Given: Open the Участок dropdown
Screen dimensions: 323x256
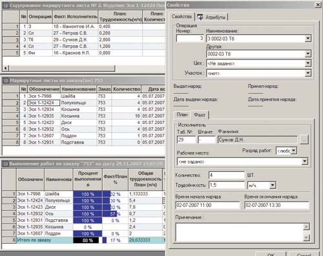Looking at the screenshot, I should pos(308,73).
